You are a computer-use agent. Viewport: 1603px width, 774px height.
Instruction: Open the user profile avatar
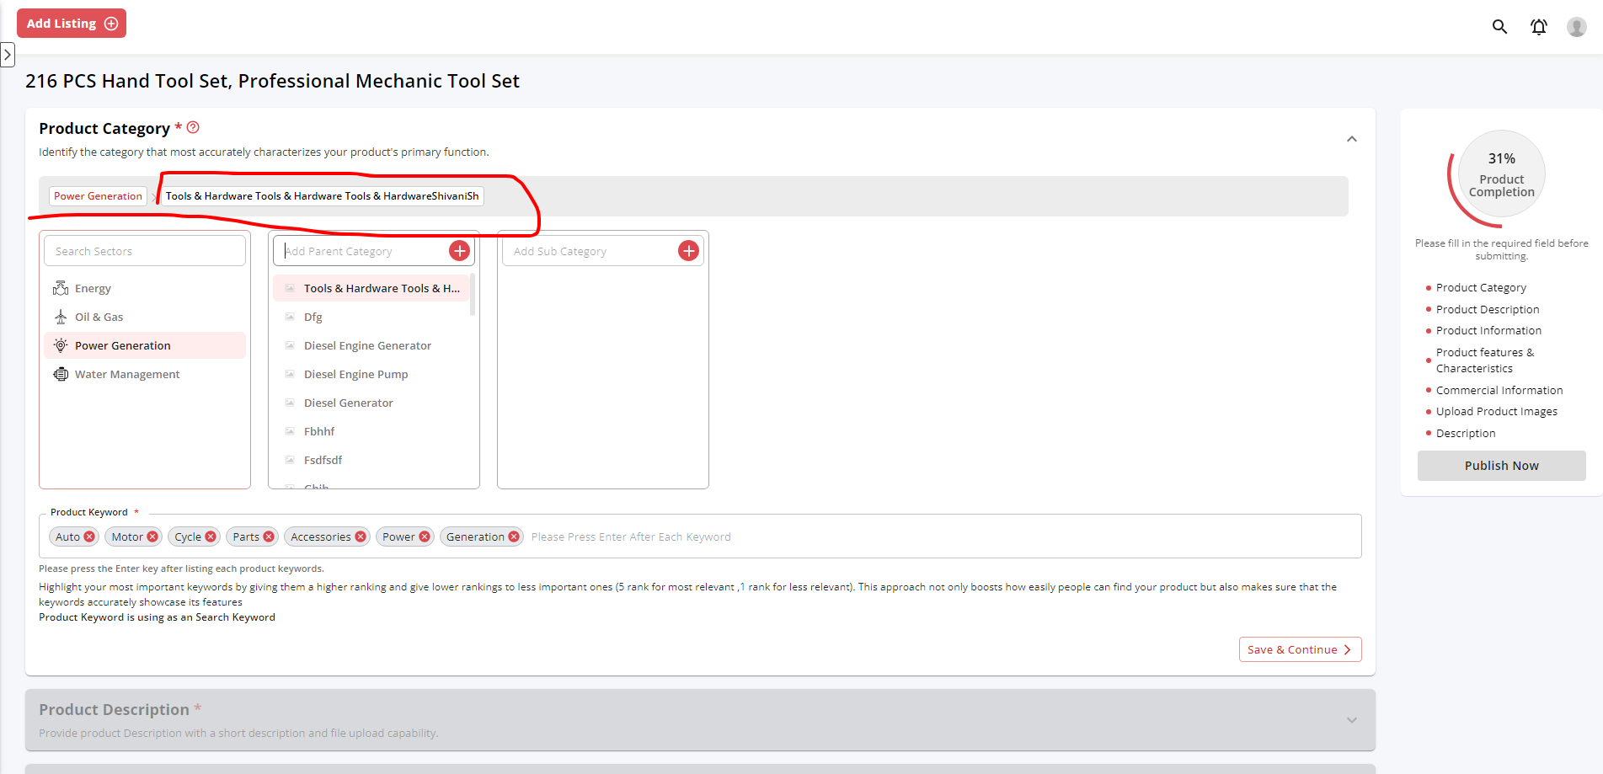(x=1576, y=27)
